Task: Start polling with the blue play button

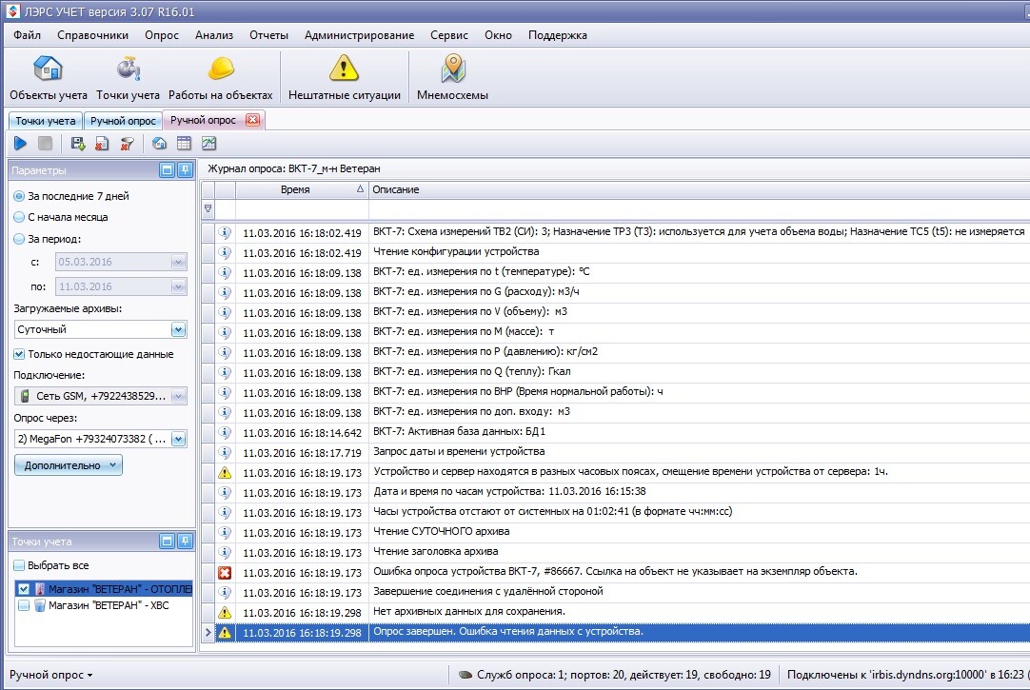Action: coord(20,143)
